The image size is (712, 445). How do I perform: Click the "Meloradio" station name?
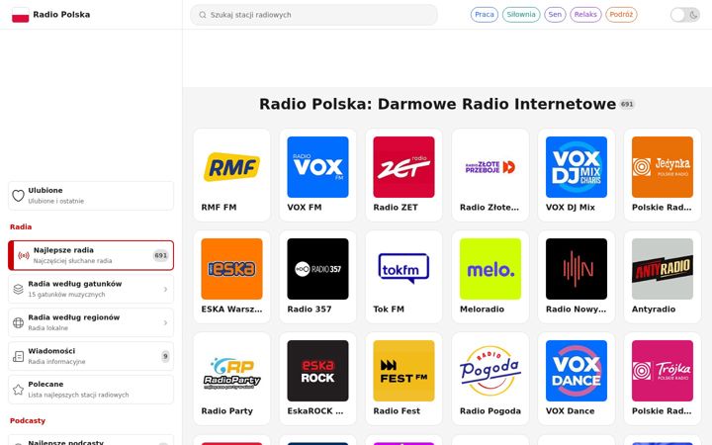483,310
